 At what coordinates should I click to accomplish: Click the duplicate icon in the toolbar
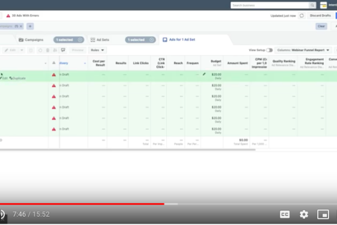(31, 50)
